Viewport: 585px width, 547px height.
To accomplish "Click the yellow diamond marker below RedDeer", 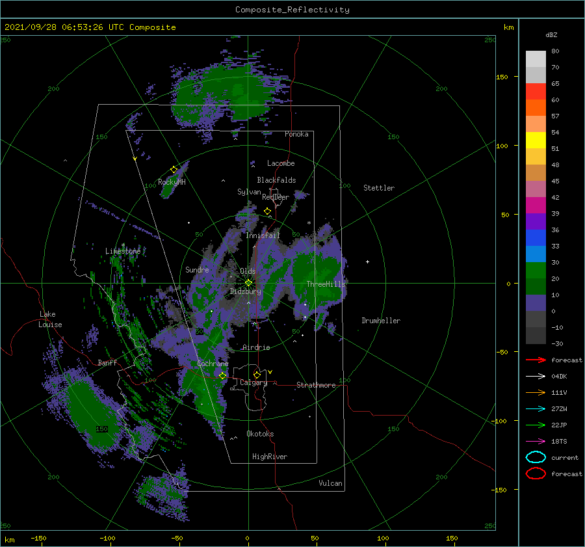I will [x=268, y=211].
